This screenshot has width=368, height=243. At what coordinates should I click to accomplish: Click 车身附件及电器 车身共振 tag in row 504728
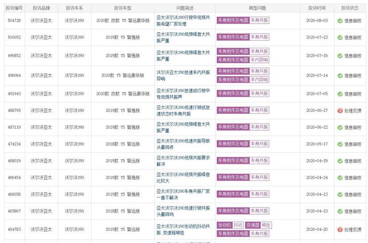tap(243, 21)
